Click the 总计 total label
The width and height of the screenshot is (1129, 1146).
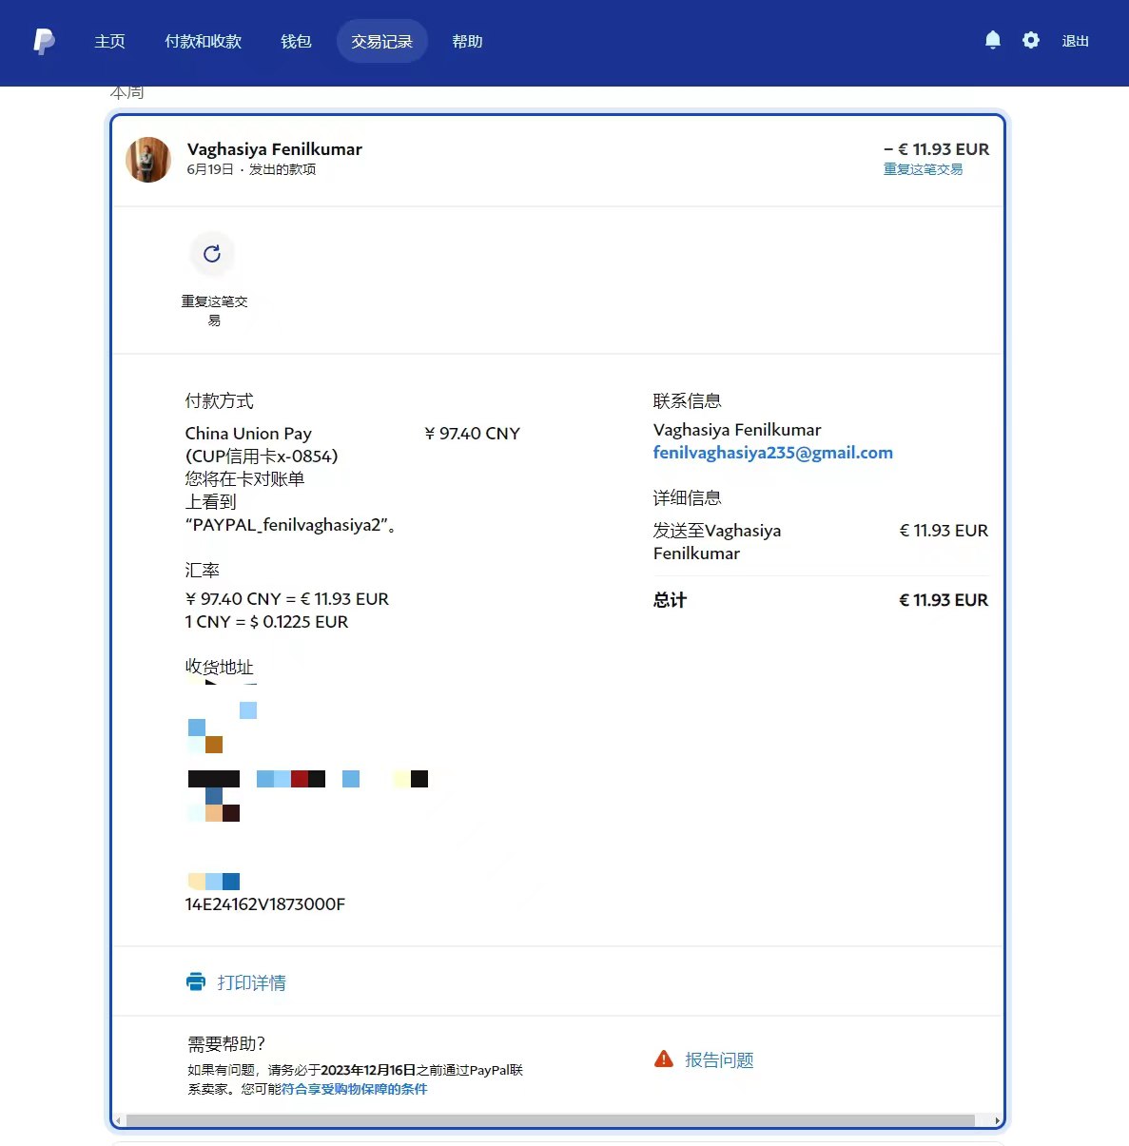670,600
